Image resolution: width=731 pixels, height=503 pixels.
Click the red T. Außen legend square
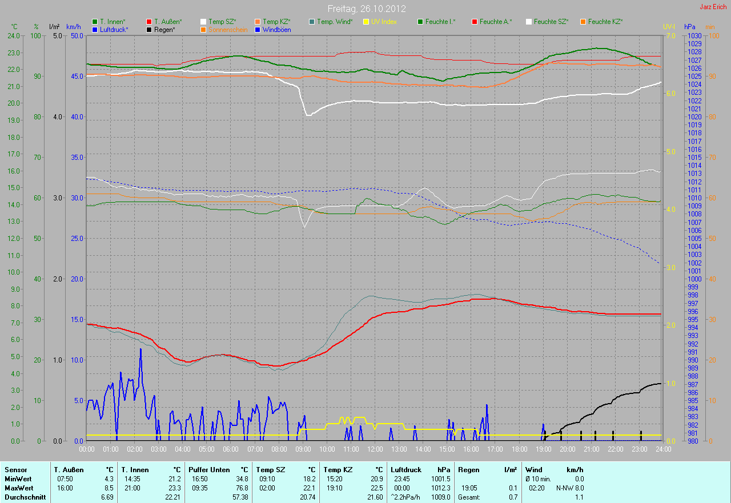click(149, 22)
